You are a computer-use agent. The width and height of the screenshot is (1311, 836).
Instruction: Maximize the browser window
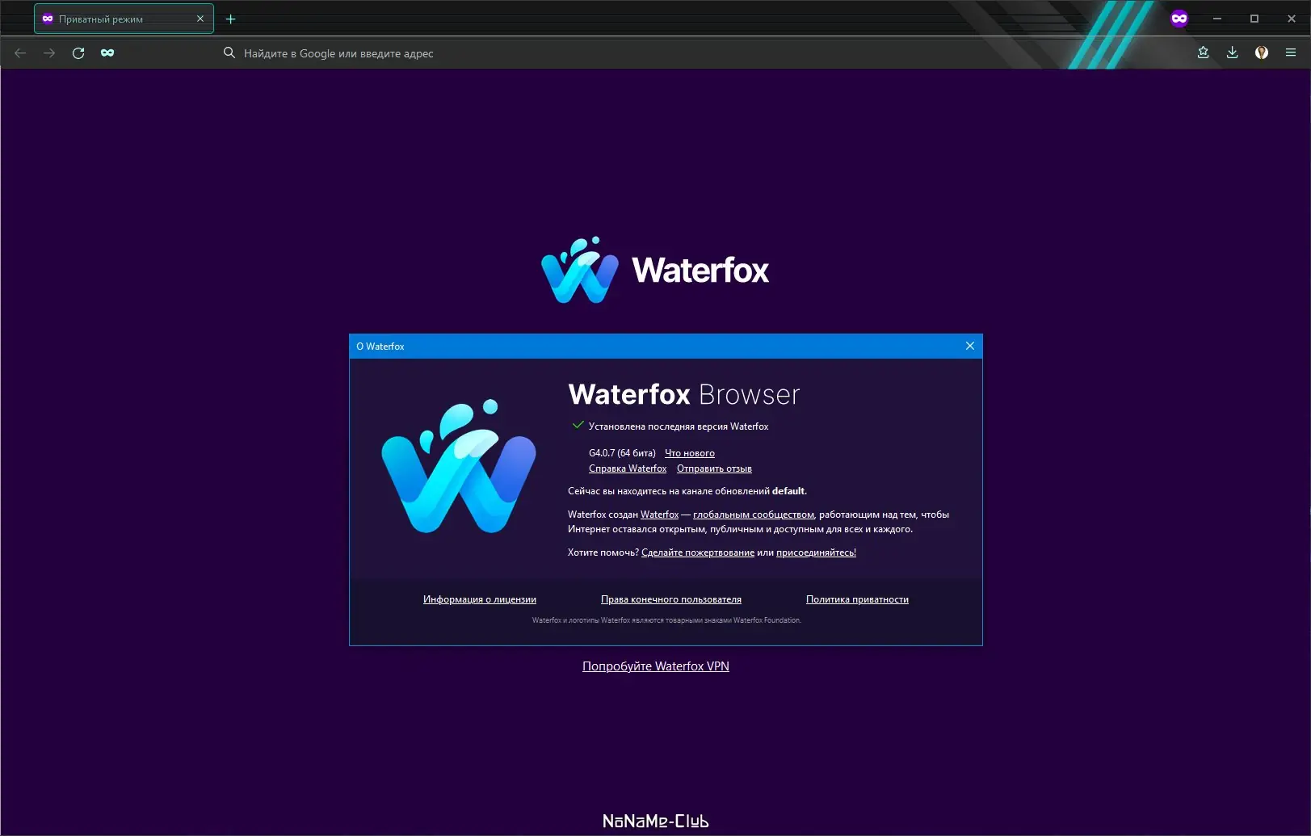coord(1254,19)
